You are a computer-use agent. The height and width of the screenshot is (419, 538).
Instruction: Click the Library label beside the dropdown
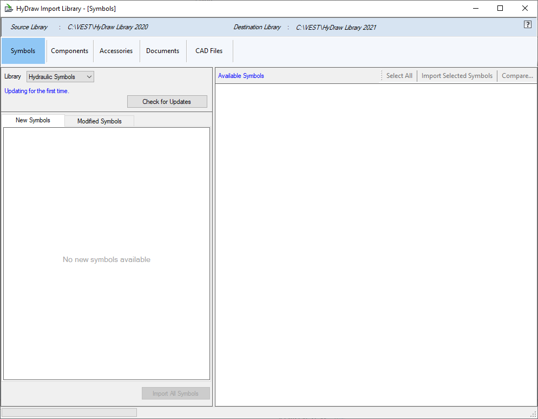12,76
